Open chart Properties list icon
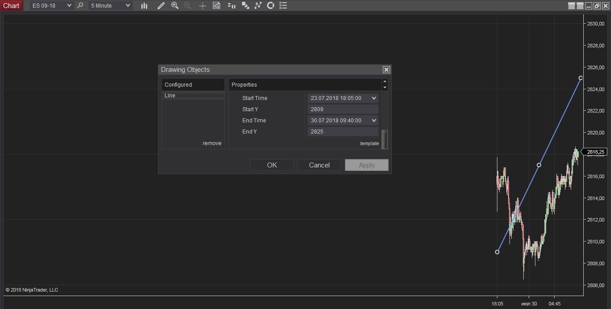611x309 pixels. point(283,6)
